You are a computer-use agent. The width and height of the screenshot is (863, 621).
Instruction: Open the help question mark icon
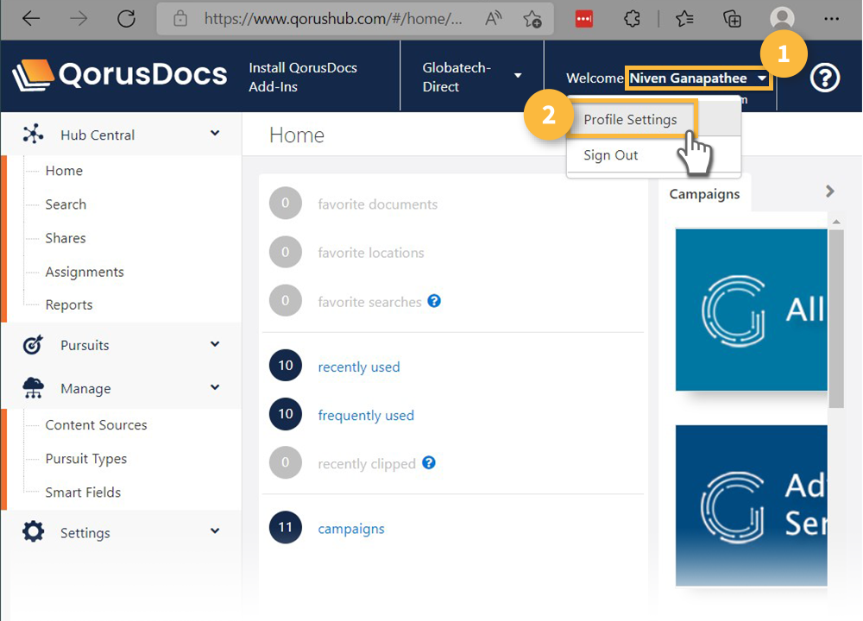[825, 78]
